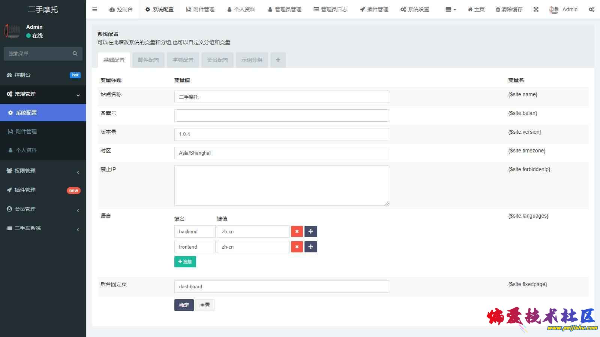Expand the 二手车系统 sidebar menu
The width and height of the screenshot is (600, 337).
tap(43, 228)
